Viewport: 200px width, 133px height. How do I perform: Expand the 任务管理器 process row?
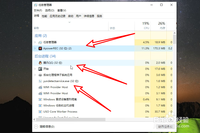click(35, 42)
